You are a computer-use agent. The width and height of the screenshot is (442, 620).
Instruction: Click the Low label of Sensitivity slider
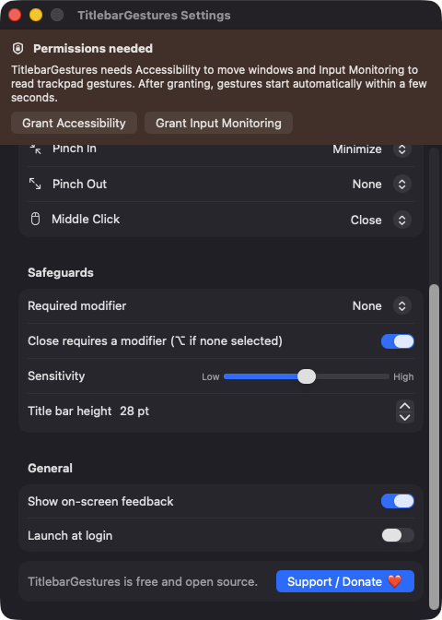click(x=210, y=376)
